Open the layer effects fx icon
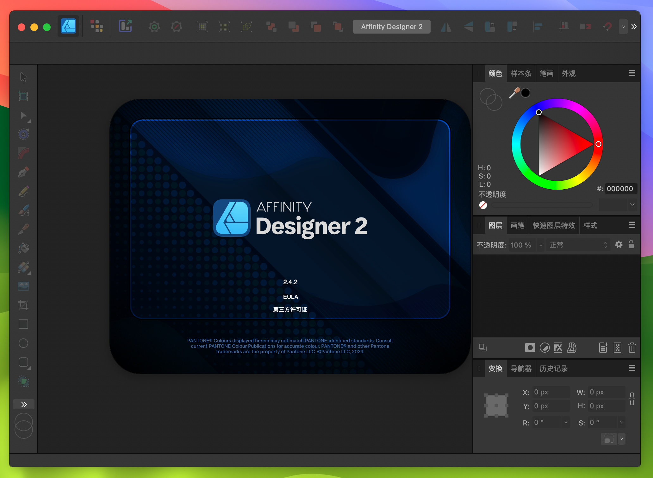 tap(558, 348)
